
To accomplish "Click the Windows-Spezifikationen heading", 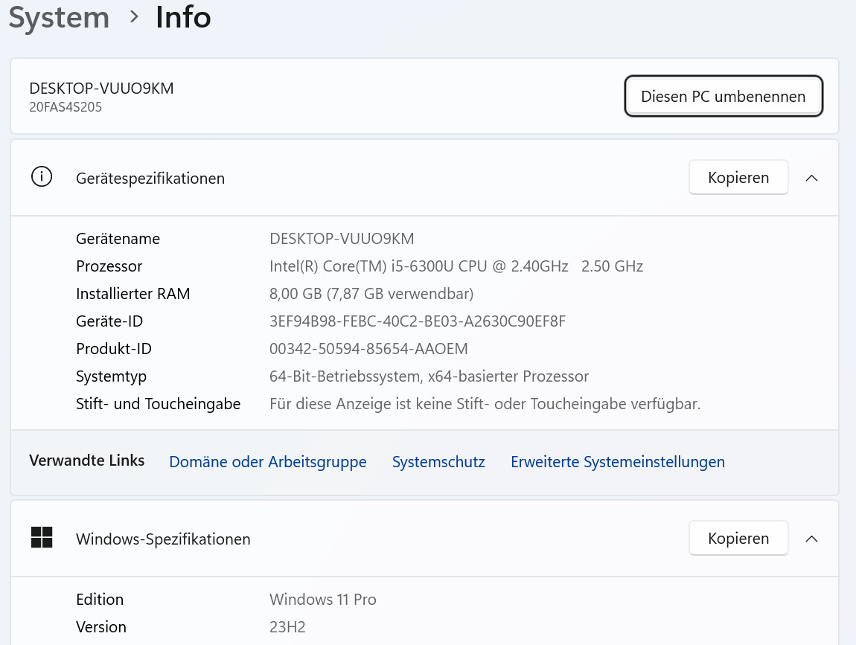I will click(163, 539).
